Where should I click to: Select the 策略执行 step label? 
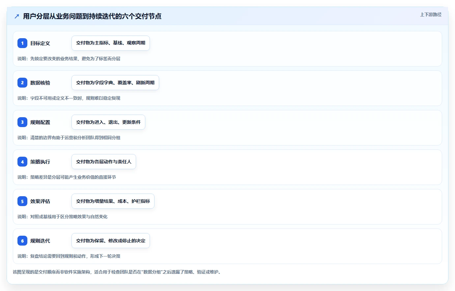[40, 162]
